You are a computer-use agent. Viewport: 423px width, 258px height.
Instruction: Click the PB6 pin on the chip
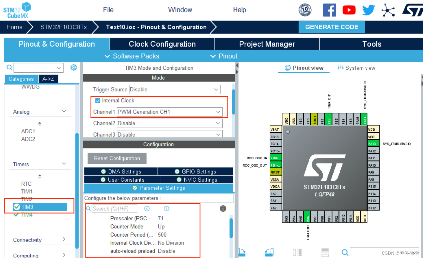(x=329, y=119)
